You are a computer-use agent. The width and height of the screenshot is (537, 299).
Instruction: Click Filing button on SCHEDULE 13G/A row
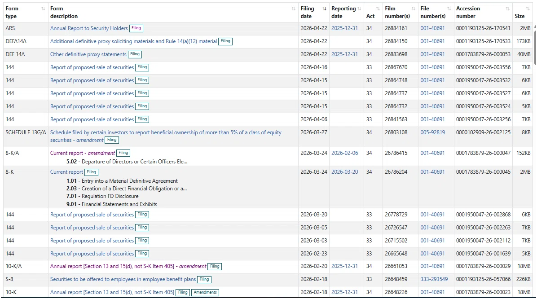point(112,140)
